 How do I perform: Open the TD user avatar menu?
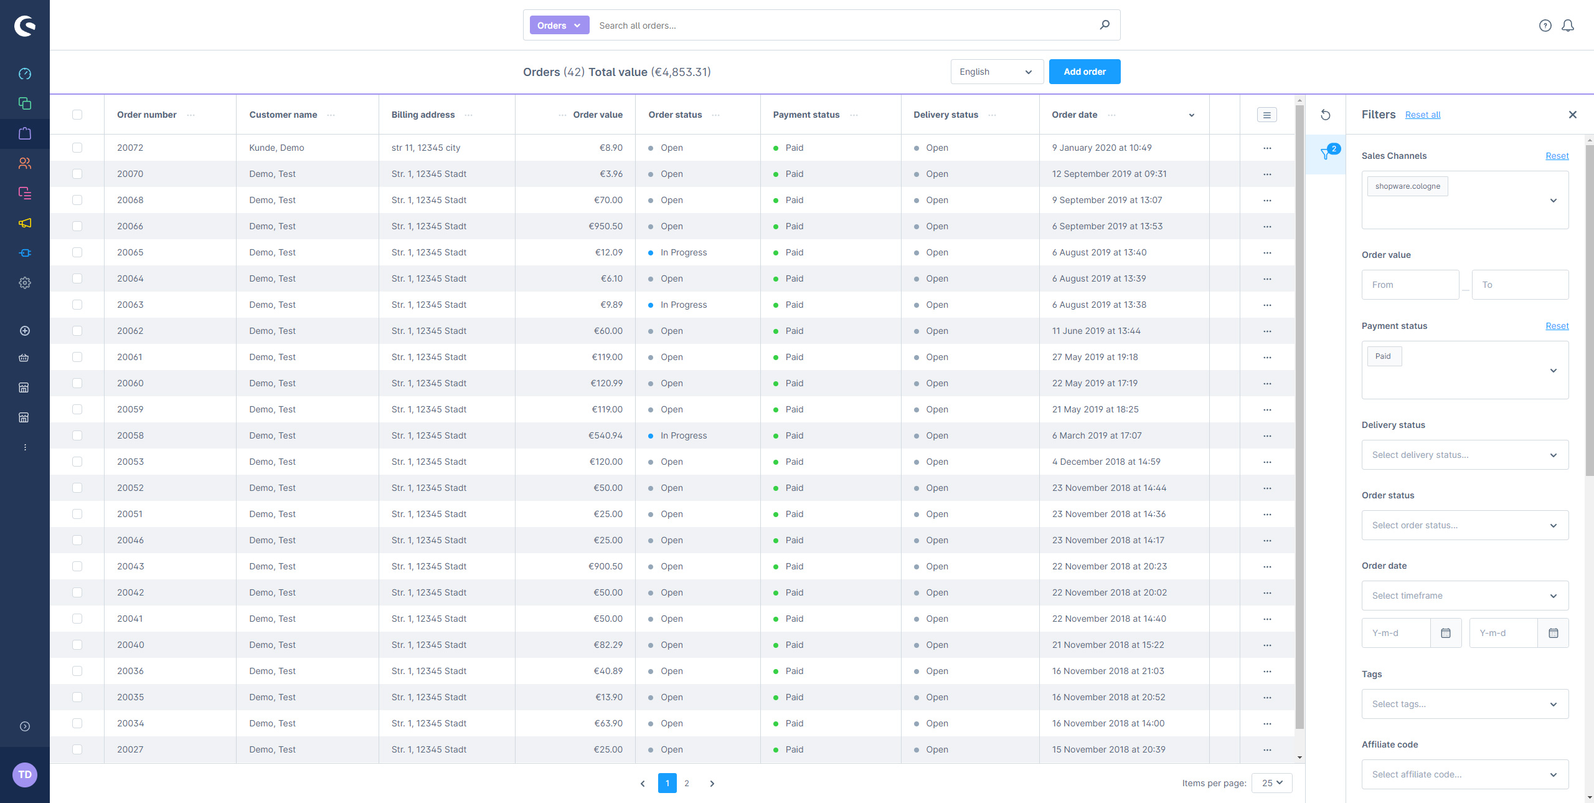coord(25,775)
